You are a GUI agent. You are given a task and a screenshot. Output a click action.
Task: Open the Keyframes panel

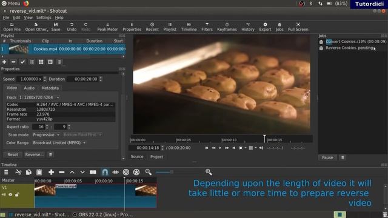(x=227, y=27)
